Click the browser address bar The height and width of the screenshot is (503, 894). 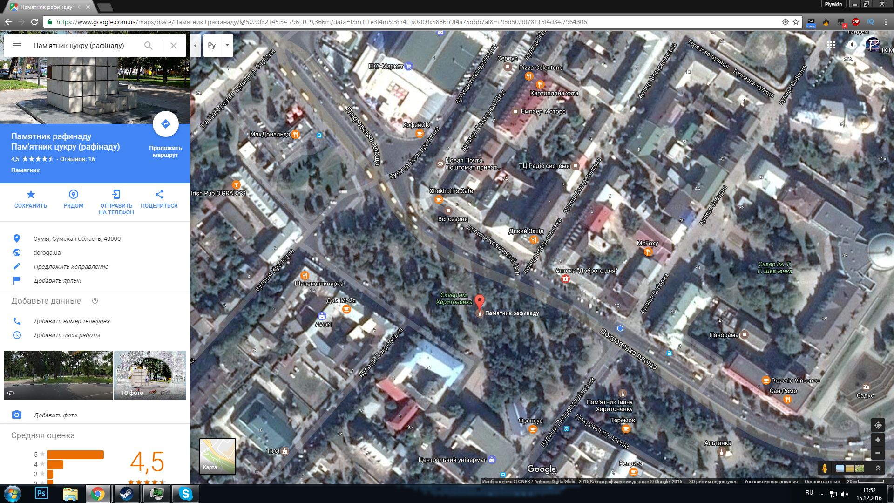[414, 22]
